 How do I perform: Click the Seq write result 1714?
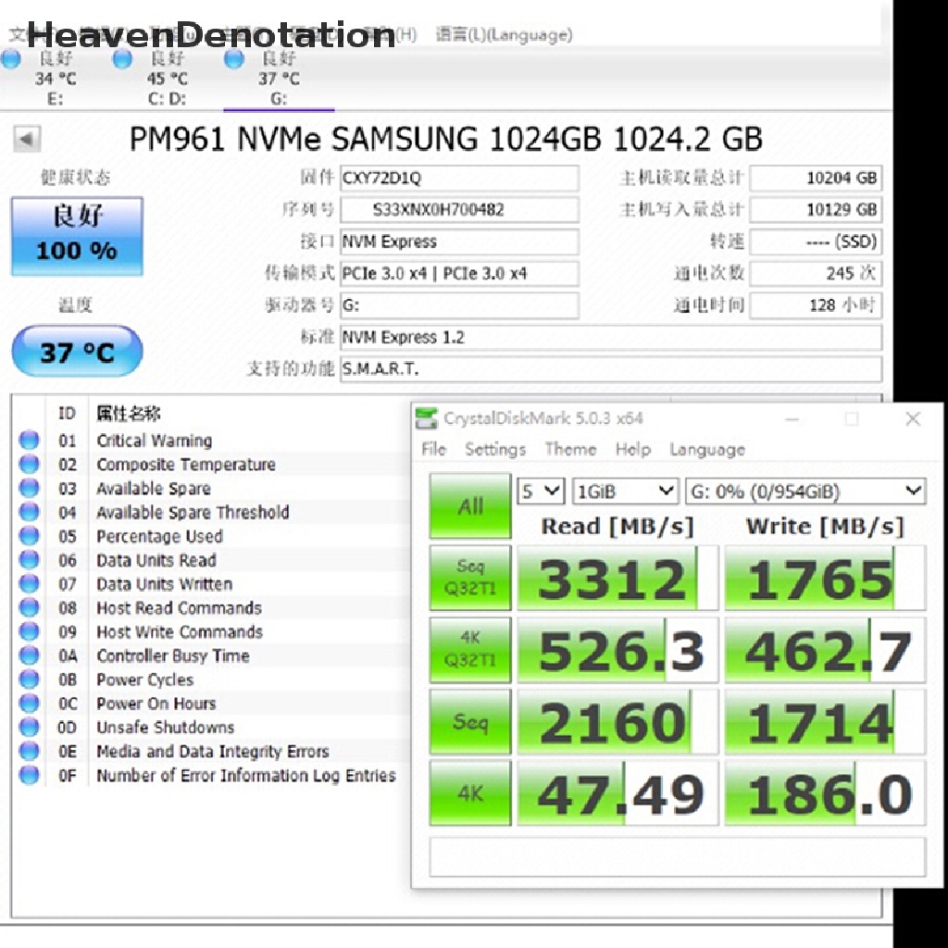point(825,722)
